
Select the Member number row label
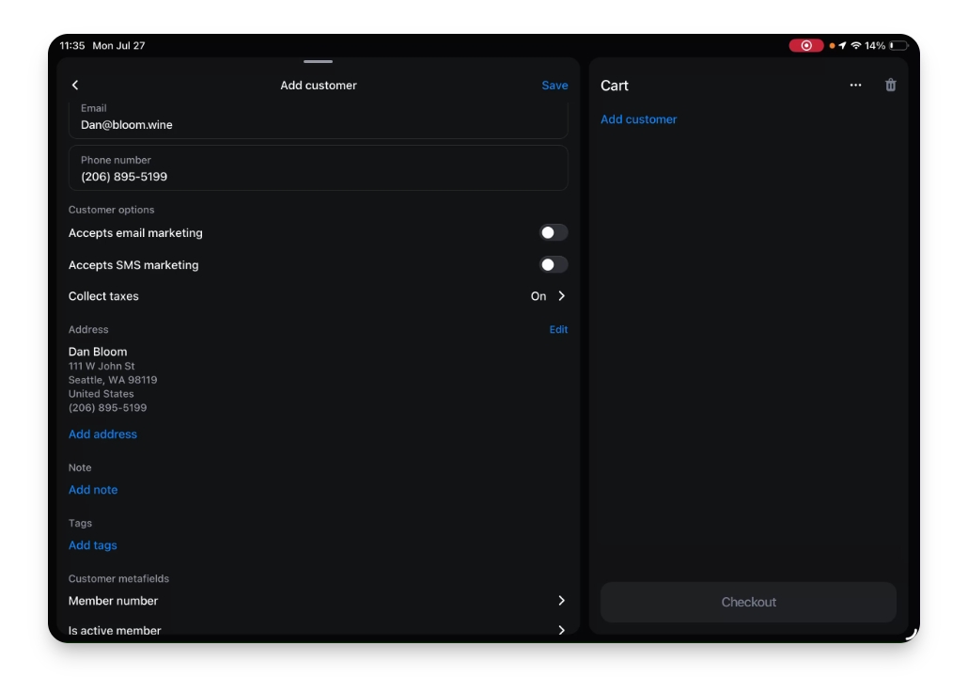click(113, 601)
